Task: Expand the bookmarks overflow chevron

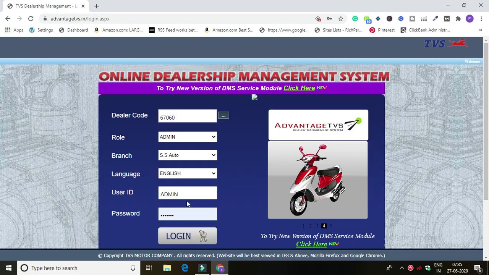Action: (481, 30)
